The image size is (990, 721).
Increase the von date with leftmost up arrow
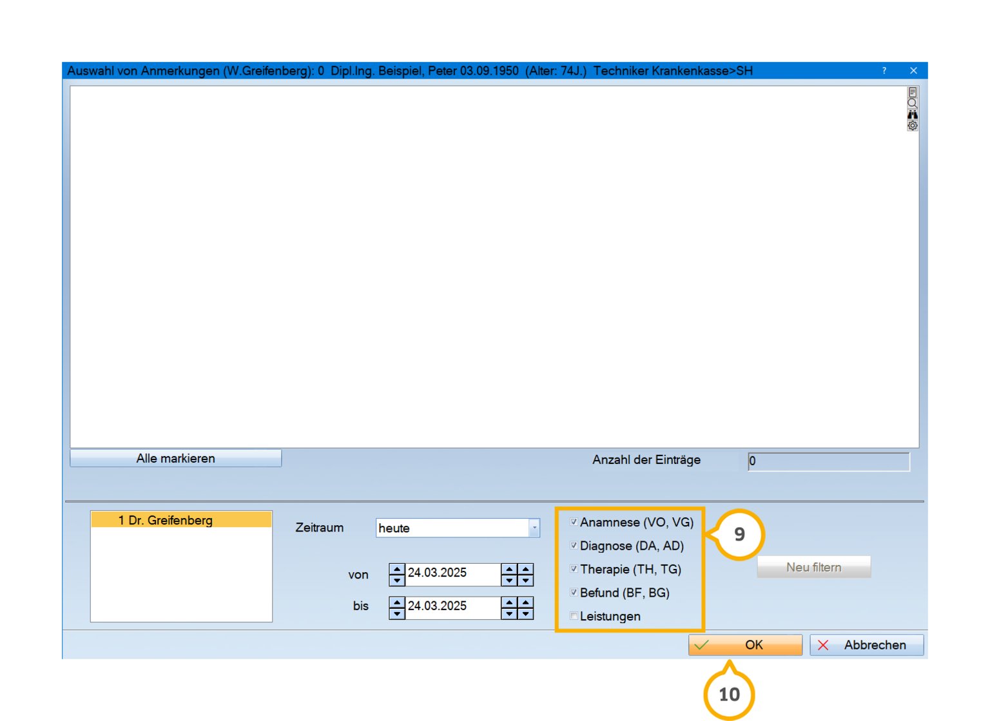397,569
